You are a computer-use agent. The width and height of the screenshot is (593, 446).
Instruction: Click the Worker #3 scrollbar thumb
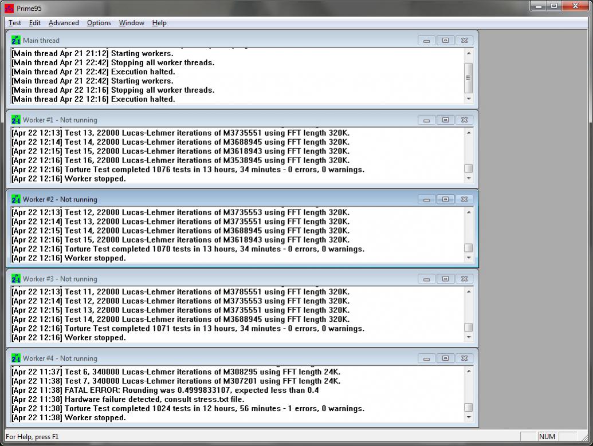click(x=469, y=327)
